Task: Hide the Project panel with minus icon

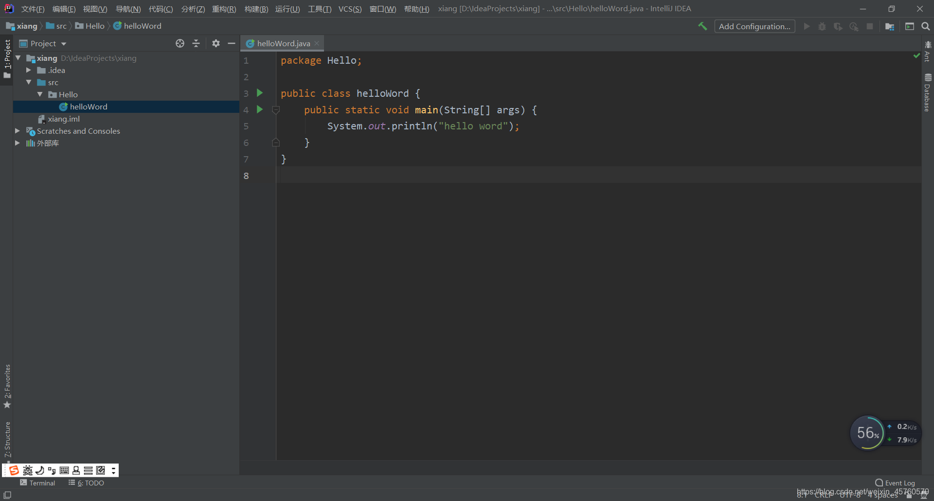Action: coord(232,43)
